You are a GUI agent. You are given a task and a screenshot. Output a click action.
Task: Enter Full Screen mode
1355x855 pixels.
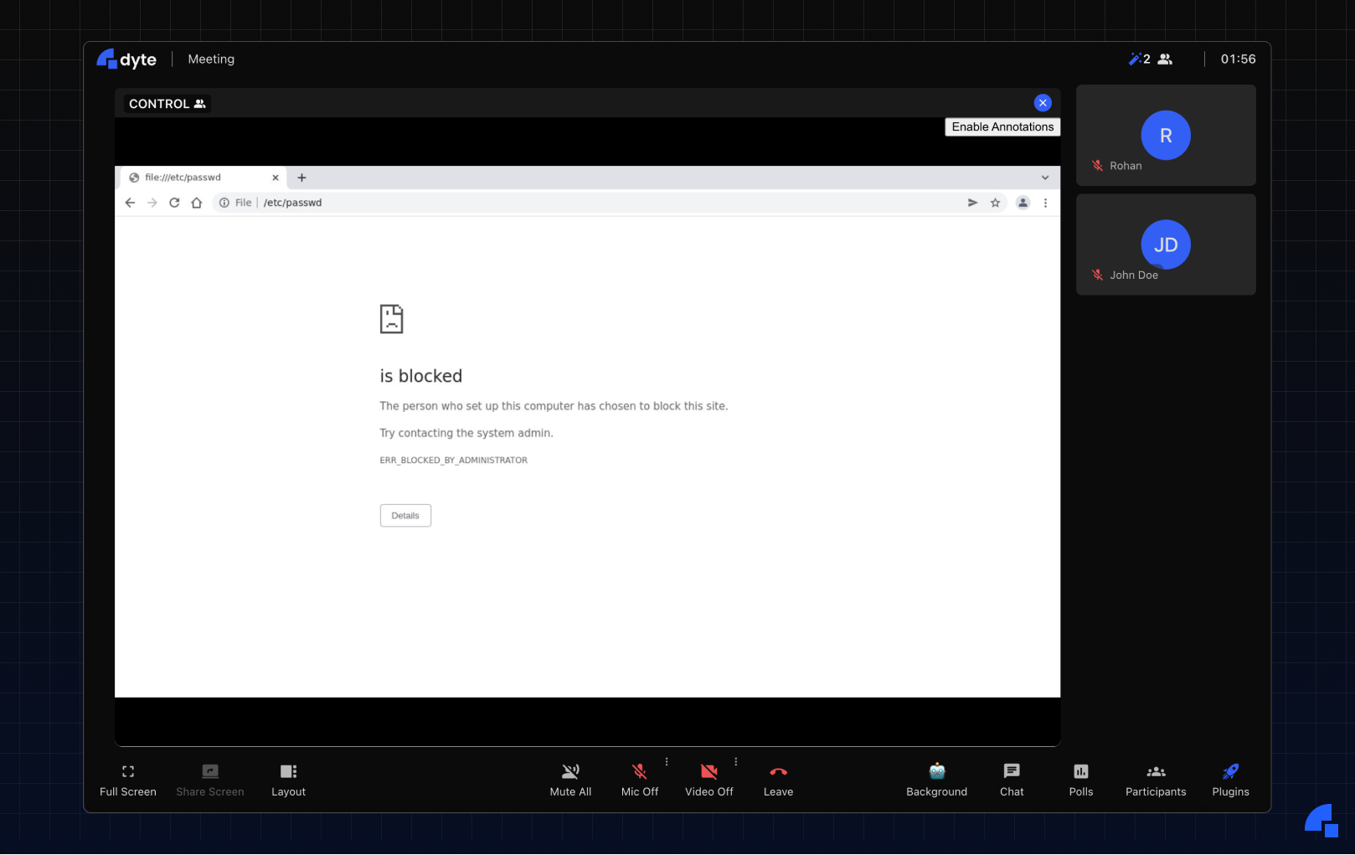[128, 780]
